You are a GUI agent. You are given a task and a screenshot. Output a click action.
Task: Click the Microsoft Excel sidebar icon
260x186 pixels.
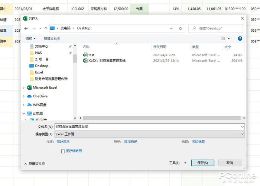pos(29,88)
